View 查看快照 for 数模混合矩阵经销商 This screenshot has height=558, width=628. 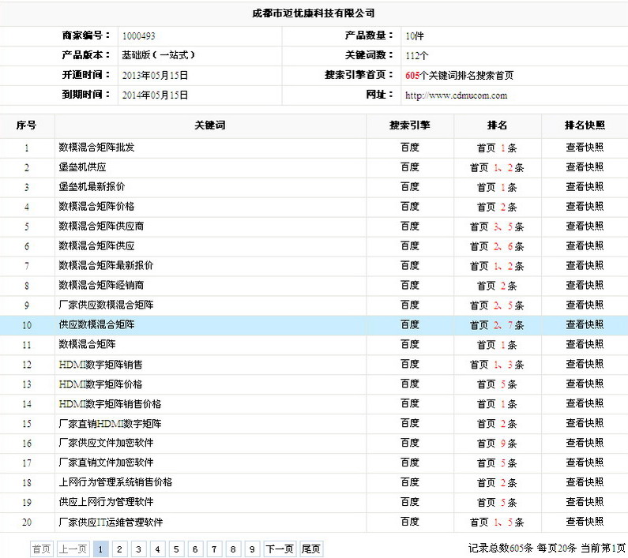pyautogui.click(x=585, y=285)
